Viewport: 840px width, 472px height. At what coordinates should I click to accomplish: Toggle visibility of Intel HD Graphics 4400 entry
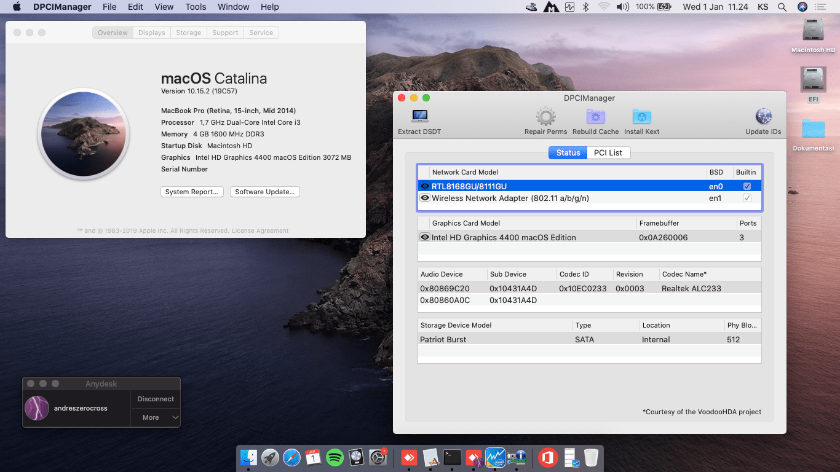pos(425,237)
